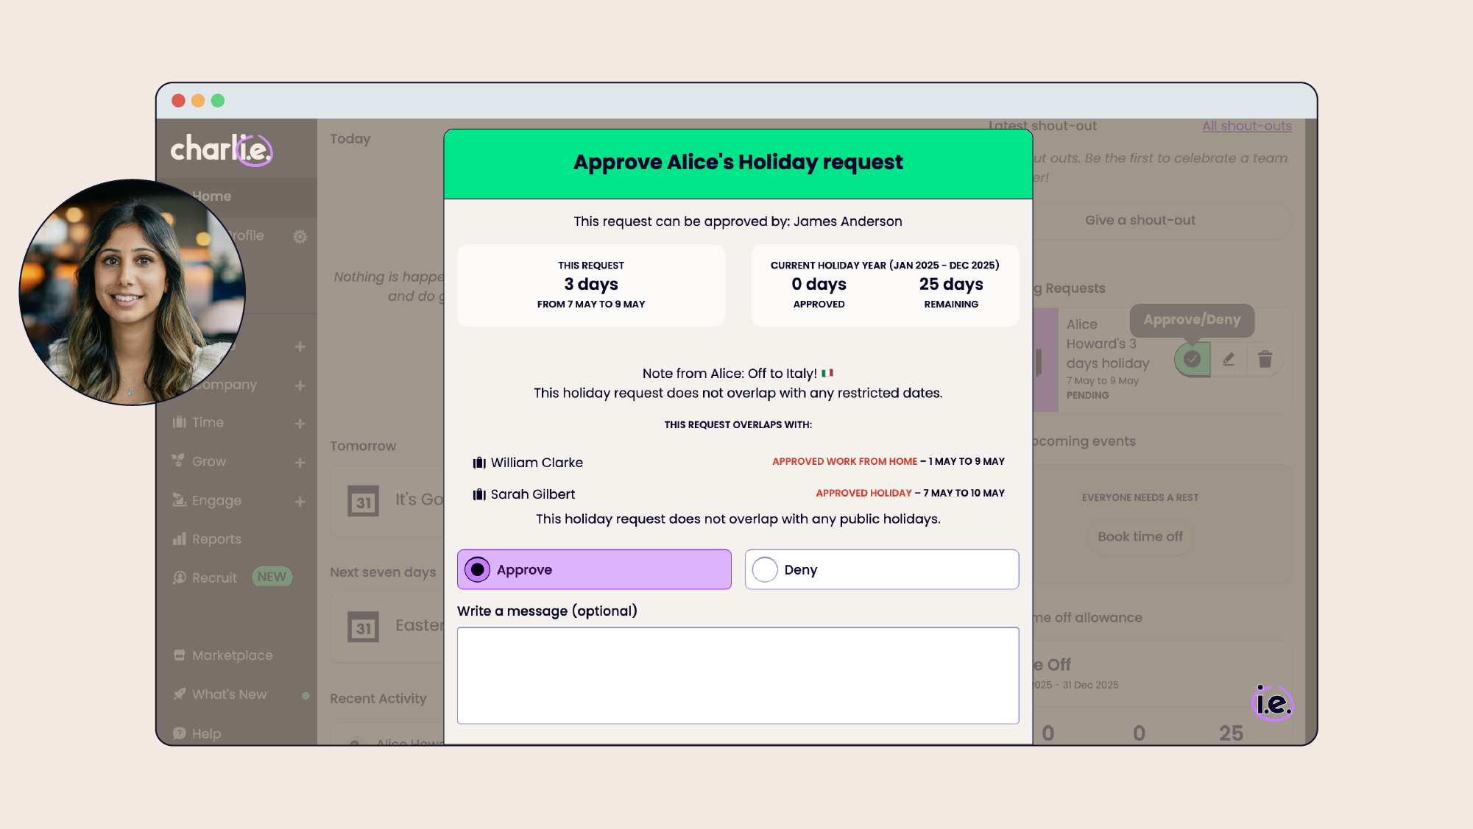Open the Reports menu item
Viewport: 1473px width, 829px height.
[x=216, y=539]
